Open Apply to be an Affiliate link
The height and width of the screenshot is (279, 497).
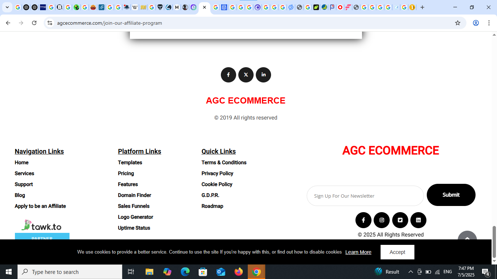tap(40, 206)
